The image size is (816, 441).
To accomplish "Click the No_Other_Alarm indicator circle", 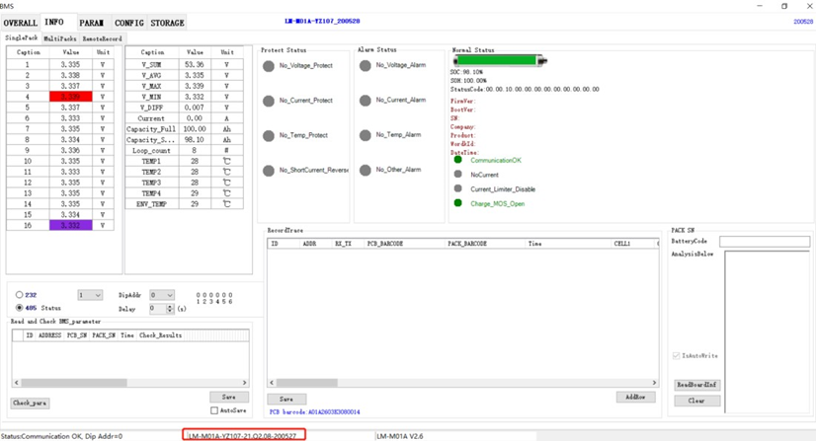I will 366,170.
